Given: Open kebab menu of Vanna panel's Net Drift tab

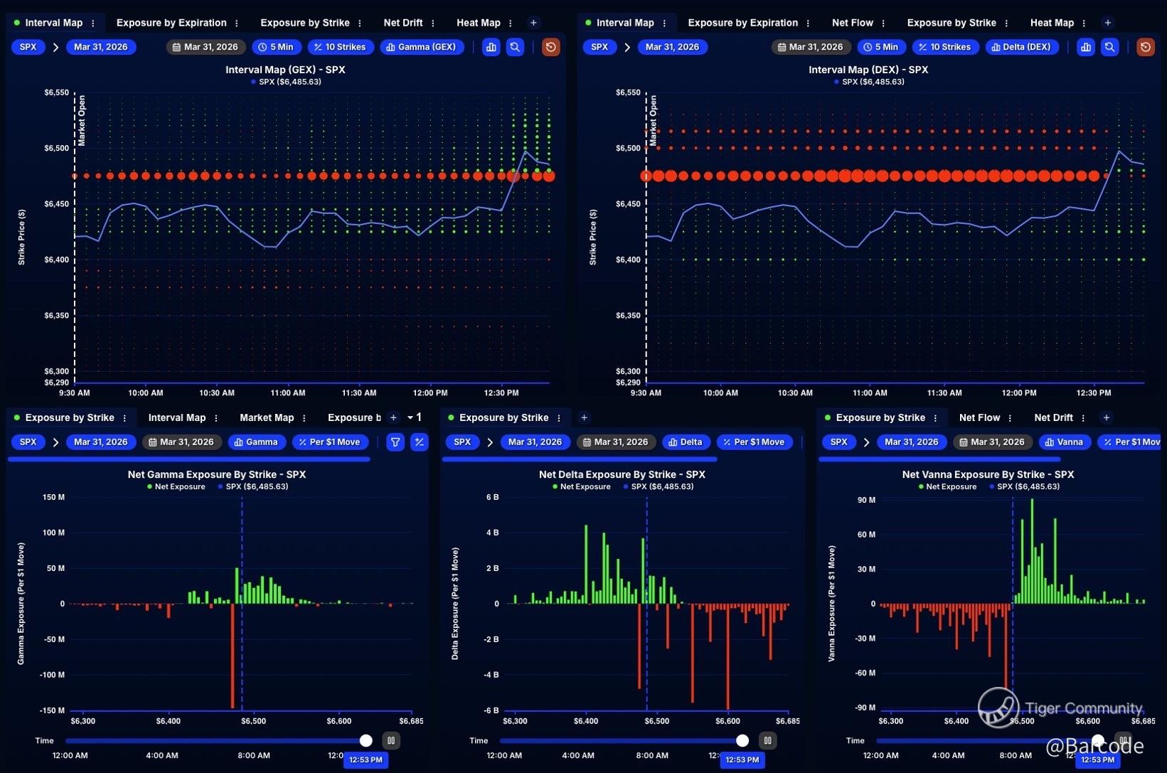Looking at the screenshot, I should click(1083, 417).
